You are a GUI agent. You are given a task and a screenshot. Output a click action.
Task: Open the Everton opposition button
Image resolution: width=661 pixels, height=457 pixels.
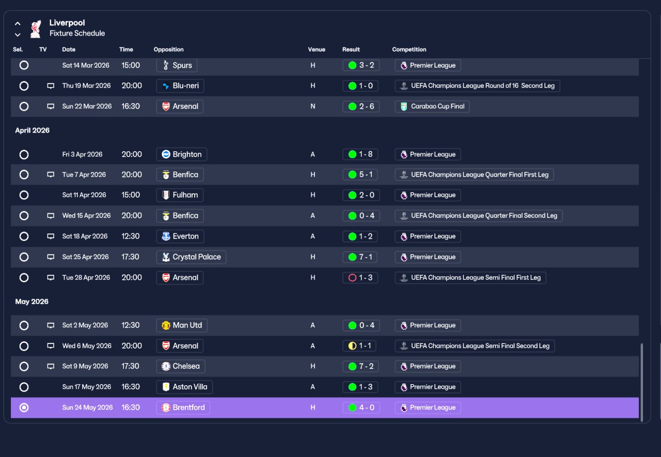point(180,237)
